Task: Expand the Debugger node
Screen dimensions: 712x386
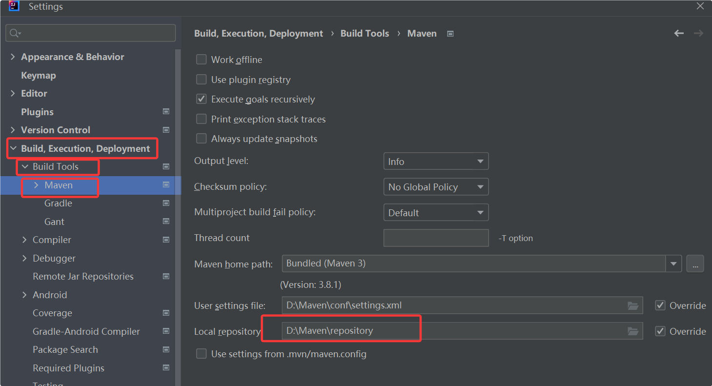Action: coord(24,258)
